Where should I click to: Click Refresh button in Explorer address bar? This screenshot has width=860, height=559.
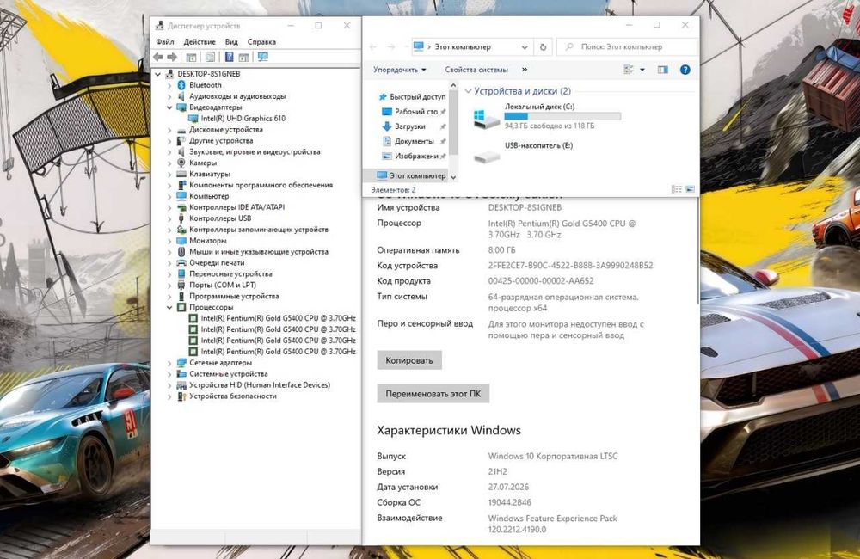click(x=543, y=47)
